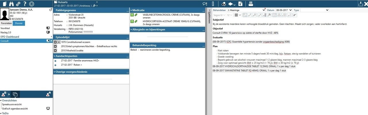Viewport: 368px width, 115px height.
Task: Click the H icon of Constitutioneel eczeem
Action: coord(59,42)
